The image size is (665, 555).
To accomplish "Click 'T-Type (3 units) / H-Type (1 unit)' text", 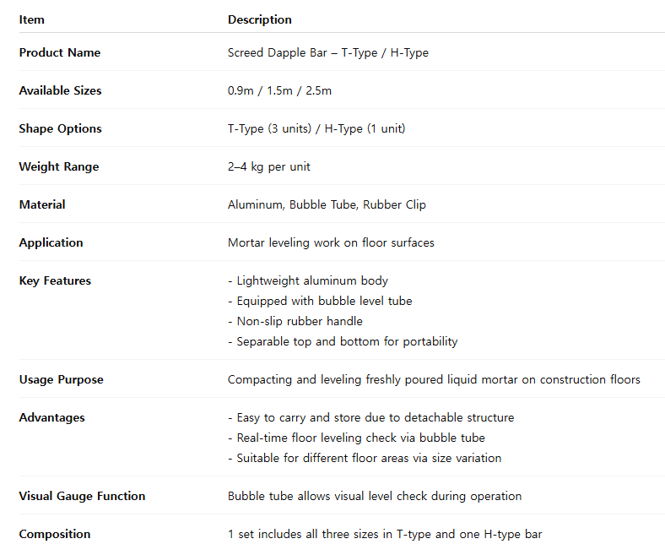I will coord(316,128).
